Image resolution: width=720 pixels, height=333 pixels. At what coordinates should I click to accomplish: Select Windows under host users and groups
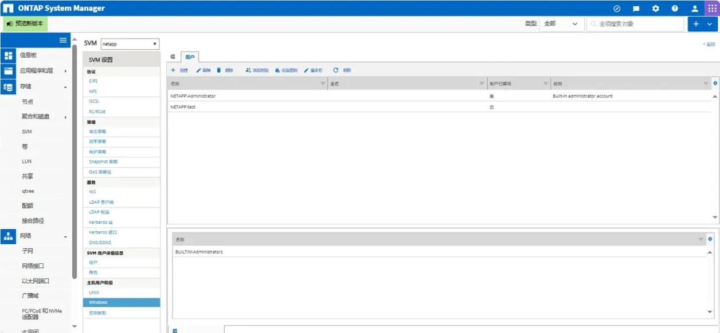tap(122, 303)
